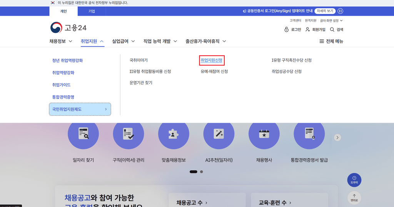
Task: Click 원격지원 link
Action: click(311, 21)
